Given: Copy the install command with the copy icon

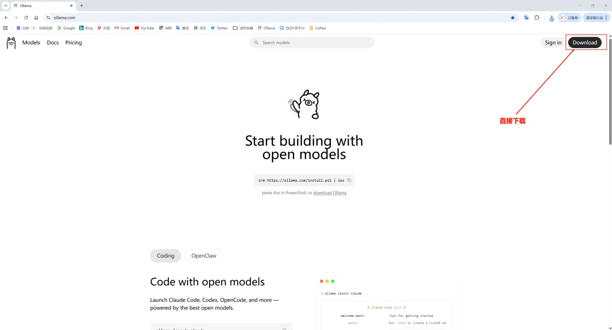Looking at the screenshot, I should [x=349, y=180].
